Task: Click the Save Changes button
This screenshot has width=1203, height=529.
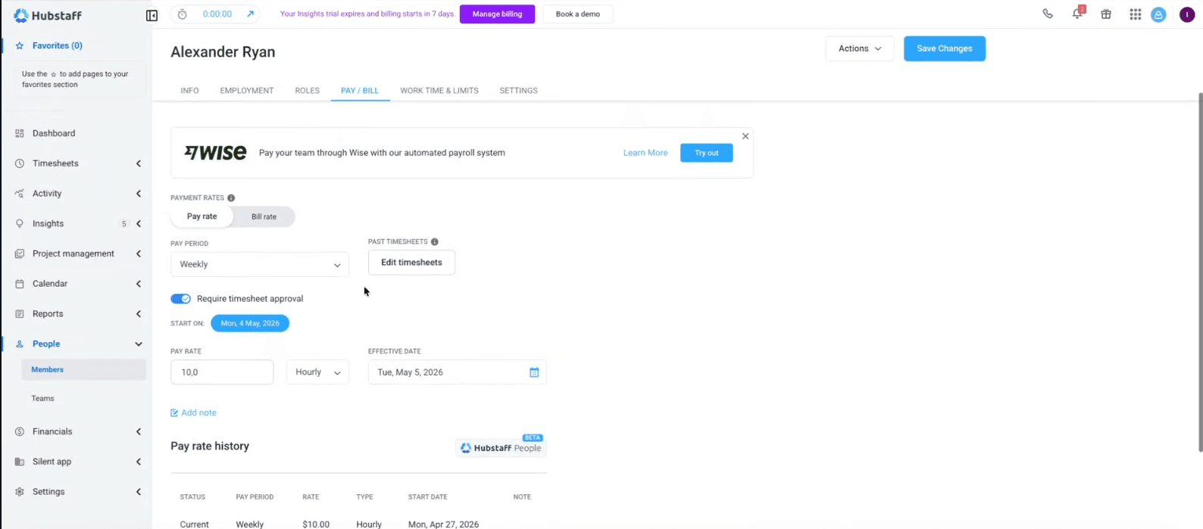Action: [945, 48]
